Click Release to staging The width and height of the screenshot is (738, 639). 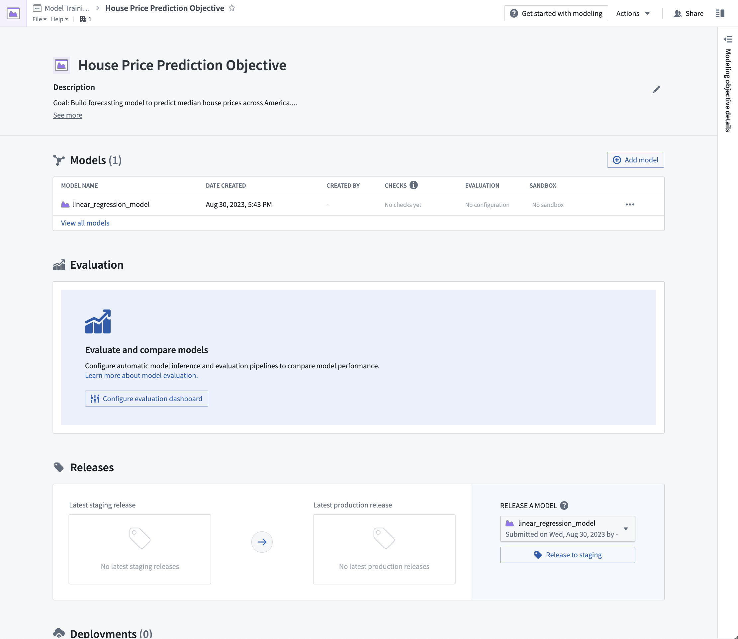point(567,555)
